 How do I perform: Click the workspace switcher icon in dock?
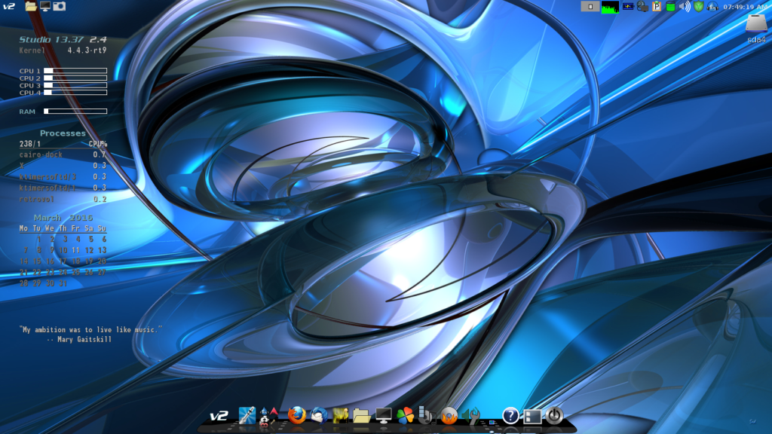tap(532, 415)
